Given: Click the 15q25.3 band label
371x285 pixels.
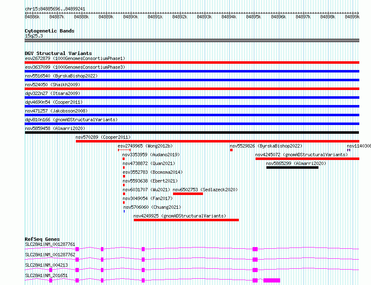Looking at the screenshot, I should (34, 36).
